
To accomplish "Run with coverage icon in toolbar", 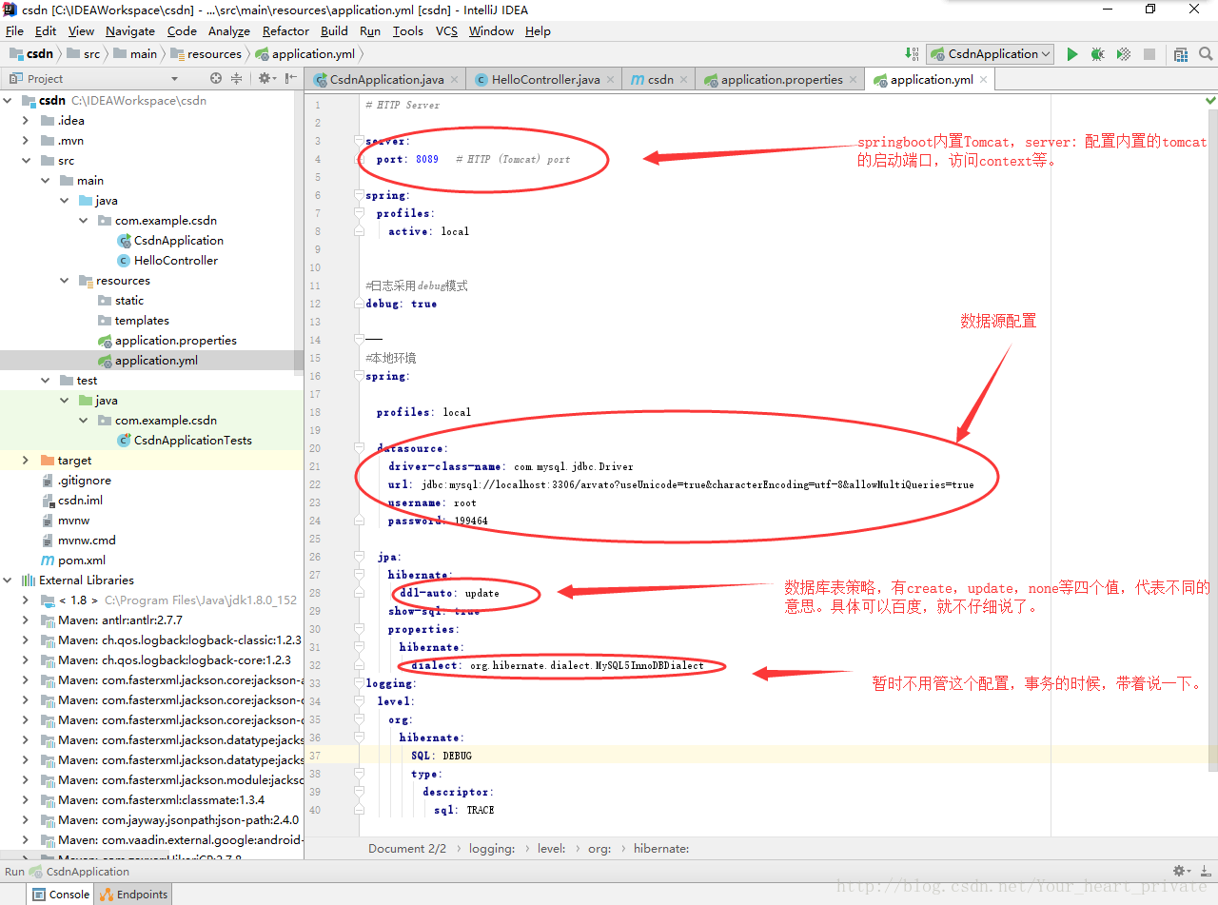I will (1123, 54).
